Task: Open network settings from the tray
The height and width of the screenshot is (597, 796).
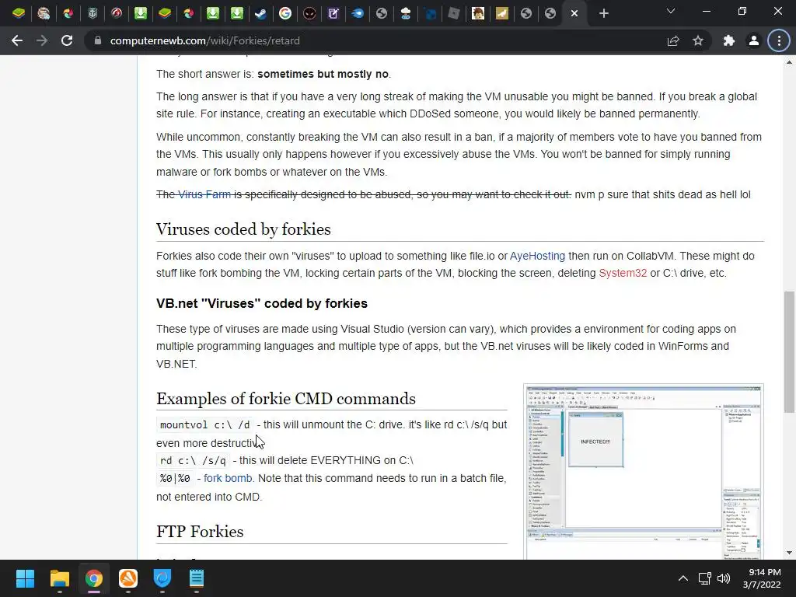Action: click(x=704, y=578)
